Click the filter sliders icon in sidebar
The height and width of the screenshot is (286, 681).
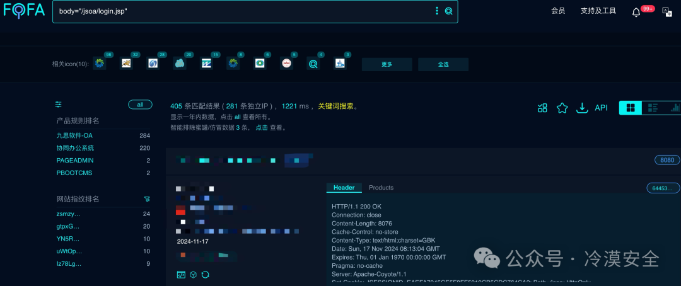[59, 105]
